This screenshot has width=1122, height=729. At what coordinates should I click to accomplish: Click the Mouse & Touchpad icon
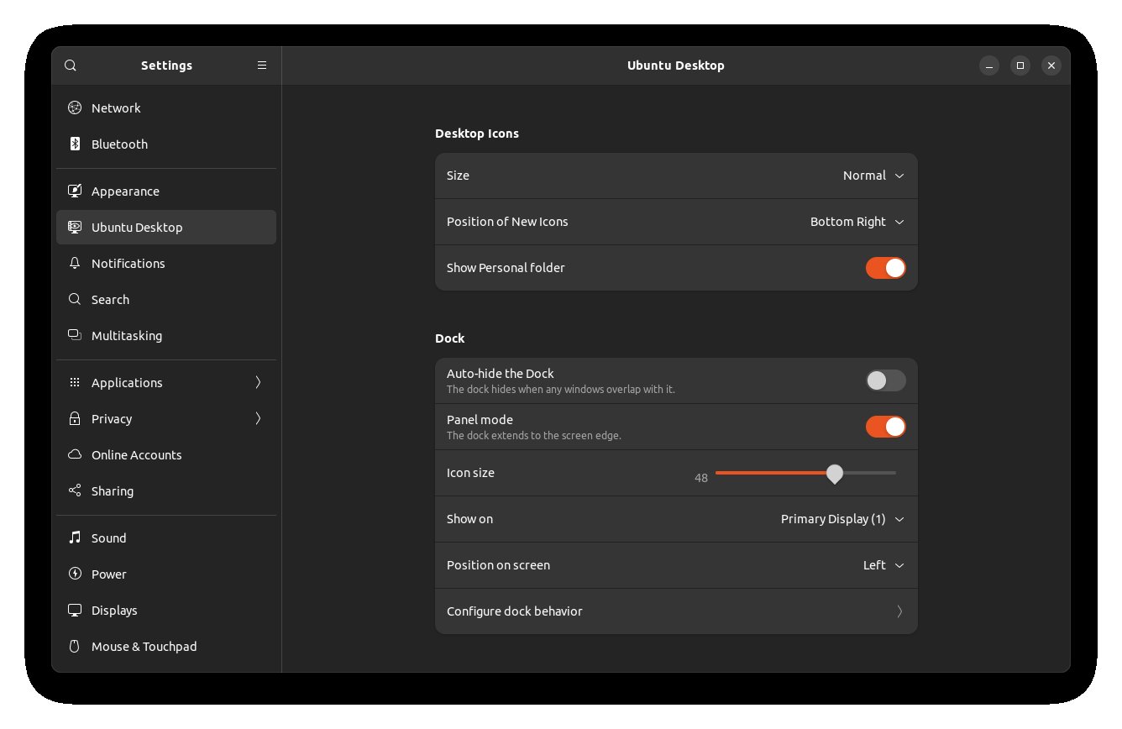[x=75, y=646]
